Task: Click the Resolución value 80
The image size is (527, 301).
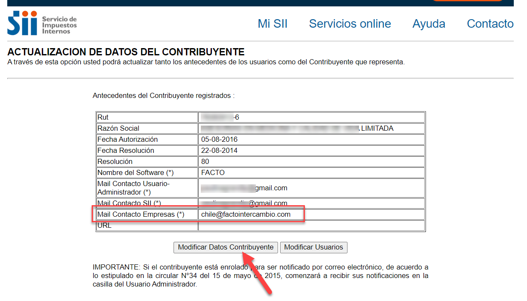Action: point(205,161)
